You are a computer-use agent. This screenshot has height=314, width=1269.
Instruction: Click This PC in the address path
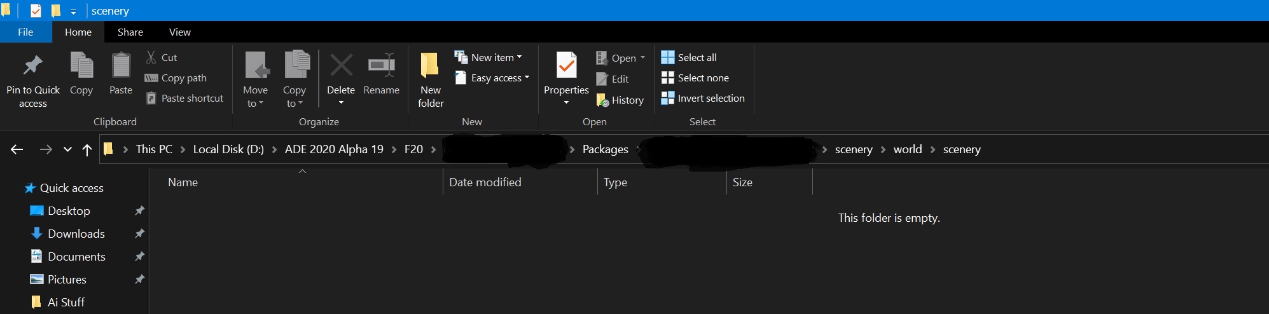coord(154,149)
